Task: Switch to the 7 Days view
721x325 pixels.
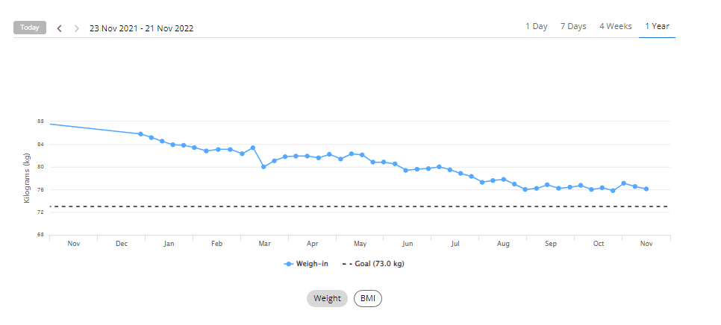Action: coord(573,26)
